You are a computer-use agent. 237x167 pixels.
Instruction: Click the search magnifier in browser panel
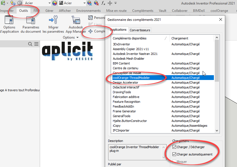pos(30,44)
